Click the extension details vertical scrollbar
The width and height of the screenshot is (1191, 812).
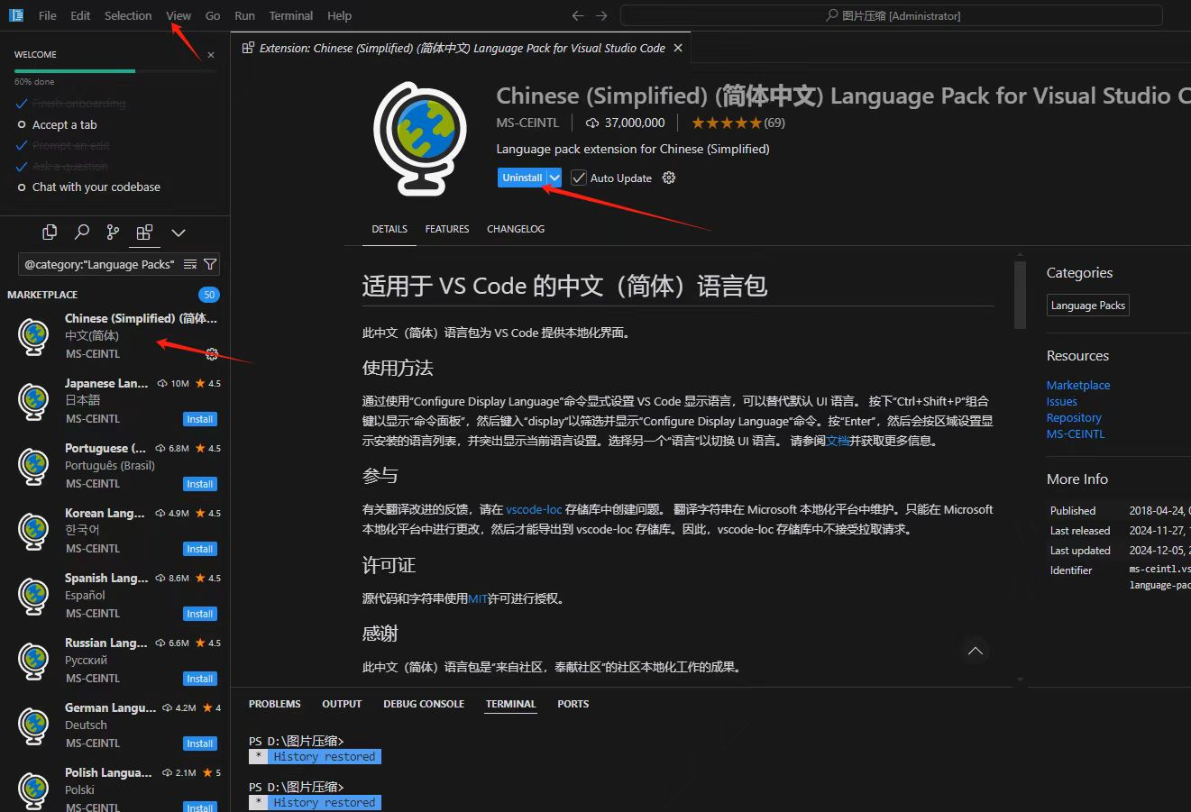click(x=1020, y=296)
